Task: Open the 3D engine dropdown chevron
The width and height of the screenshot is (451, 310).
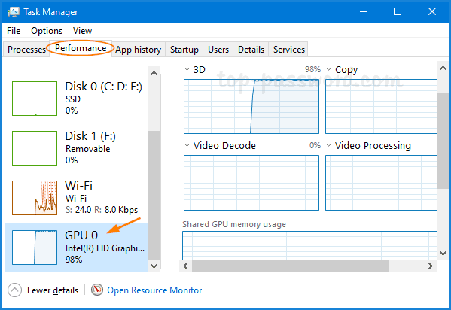Action: pos(187,69)
